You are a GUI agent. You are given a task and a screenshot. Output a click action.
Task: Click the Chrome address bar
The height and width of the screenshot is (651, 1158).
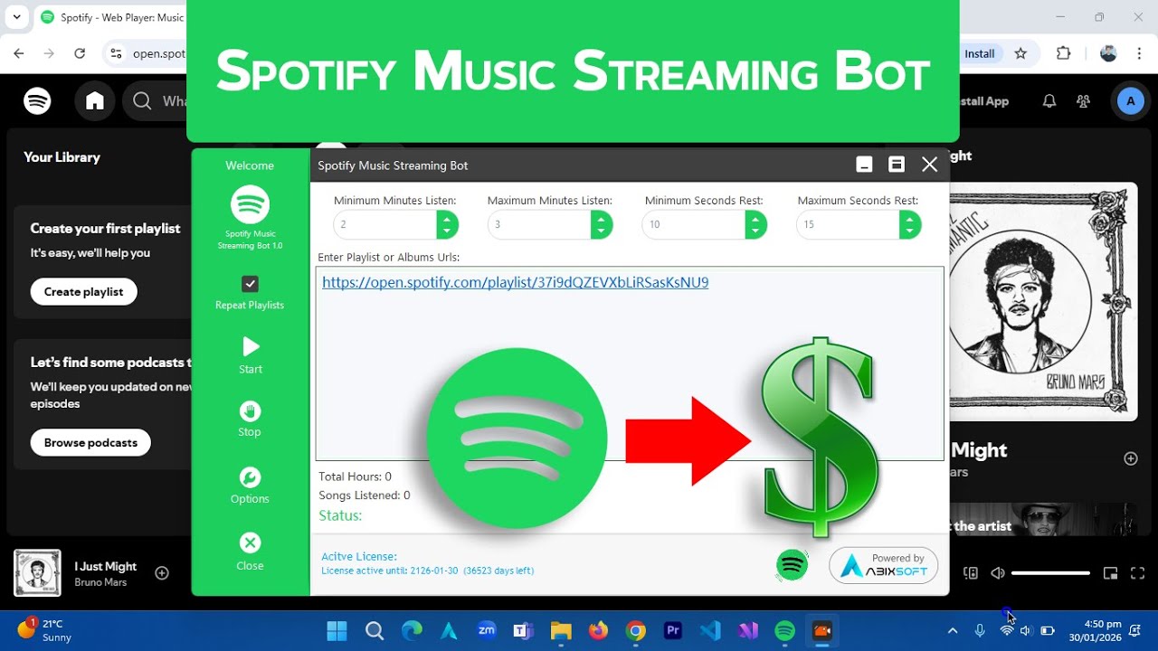click(x=158, y=53)
